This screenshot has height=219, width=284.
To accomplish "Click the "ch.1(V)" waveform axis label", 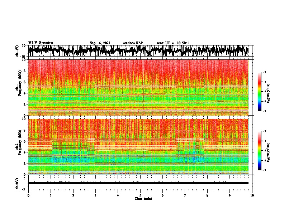I will 16,51.
